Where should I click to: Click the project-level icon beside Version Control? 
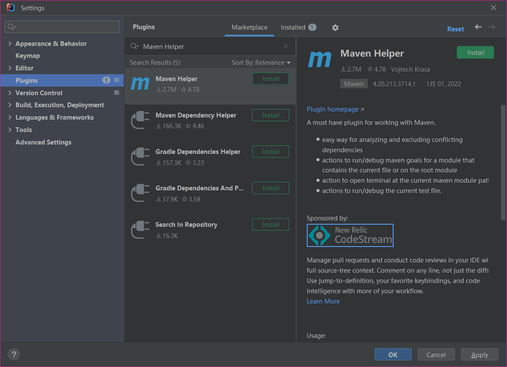[x=117, y=93]
